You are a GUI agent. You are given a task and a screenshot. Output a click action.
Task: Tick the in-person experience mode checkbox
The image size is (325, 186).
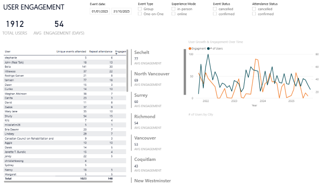(x=174, y=9)
